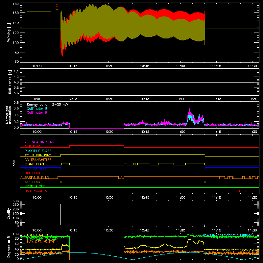
Task: Click the SC_IN_SUNLIGHT flag label
Action: coord(38,155)
